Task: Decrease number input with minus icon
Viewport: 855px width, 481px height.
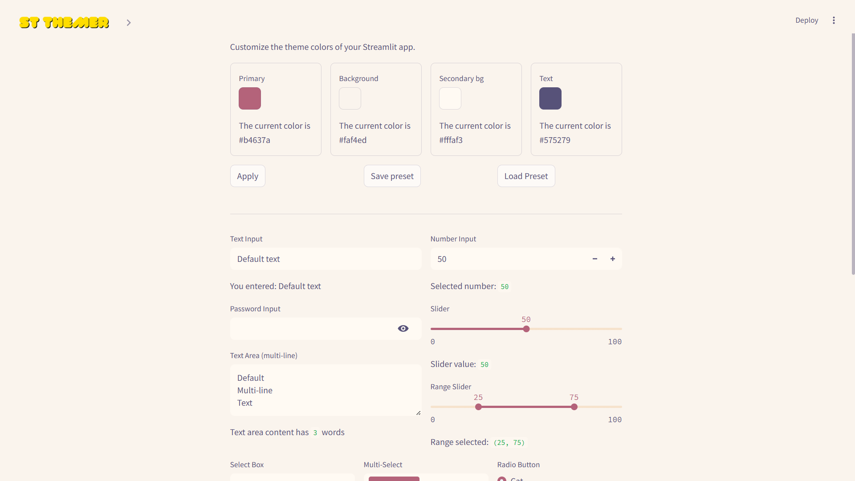Action: (595, 259)
